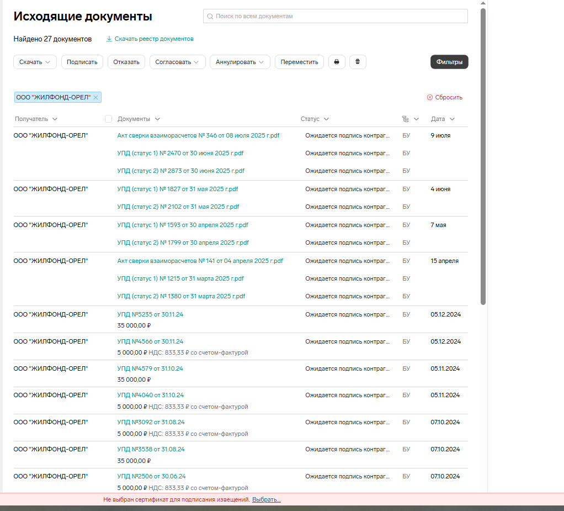Viewport: 564px width, 511px height.
Task: Expand the Документы column filter
Action: pos(157,119)
